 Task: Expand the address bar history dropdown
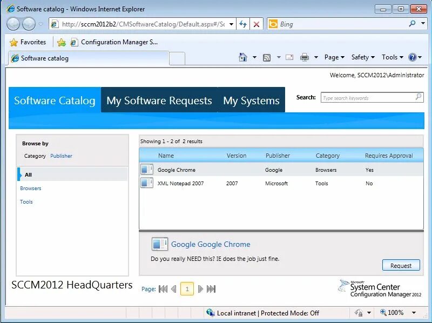[232, 24]
